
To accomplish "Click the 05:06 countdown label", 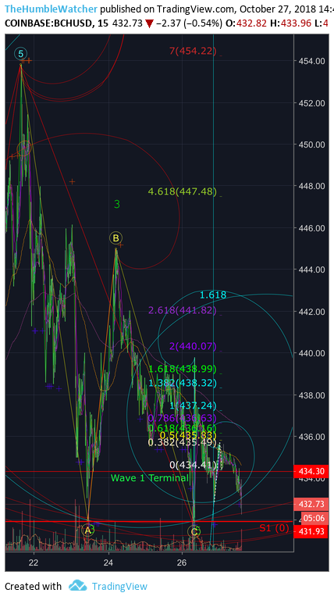I will (x=314, y=519).
